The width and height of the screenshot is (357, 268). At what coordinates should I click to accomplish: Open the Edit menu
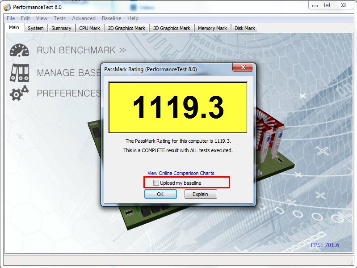pyautogui.click(x=25, y=18)
